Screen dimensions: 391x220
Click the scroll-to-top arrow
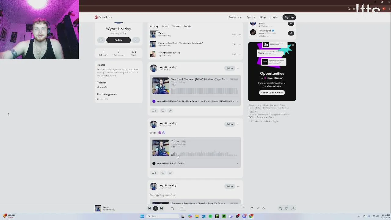pyautogui.click(x=9, y=114)
